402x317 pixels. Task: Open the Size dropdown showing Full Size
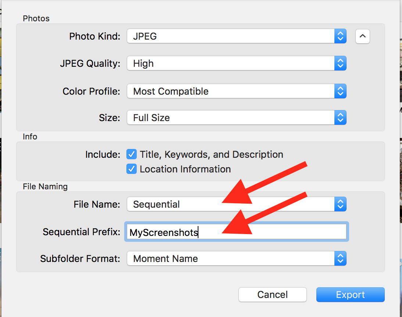235,117
